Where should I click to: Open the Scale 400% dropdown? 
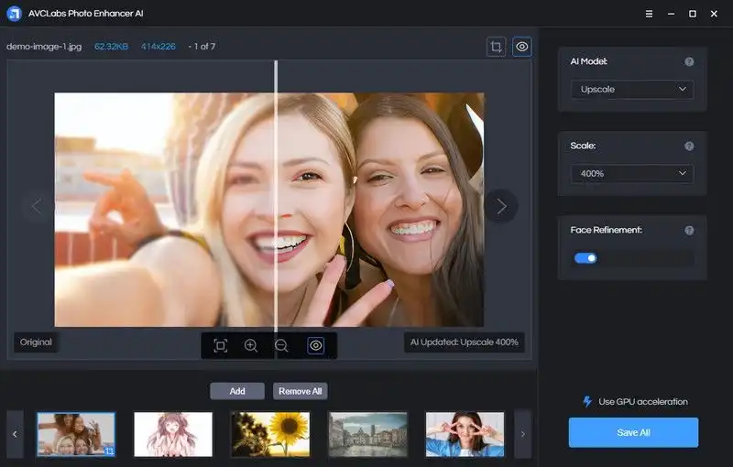point(632,173)
